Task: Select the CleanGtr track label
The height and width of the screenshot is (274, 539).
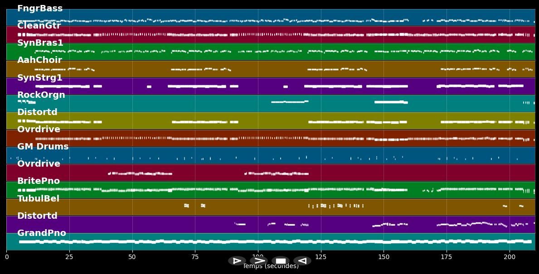Action: (39, 26)
